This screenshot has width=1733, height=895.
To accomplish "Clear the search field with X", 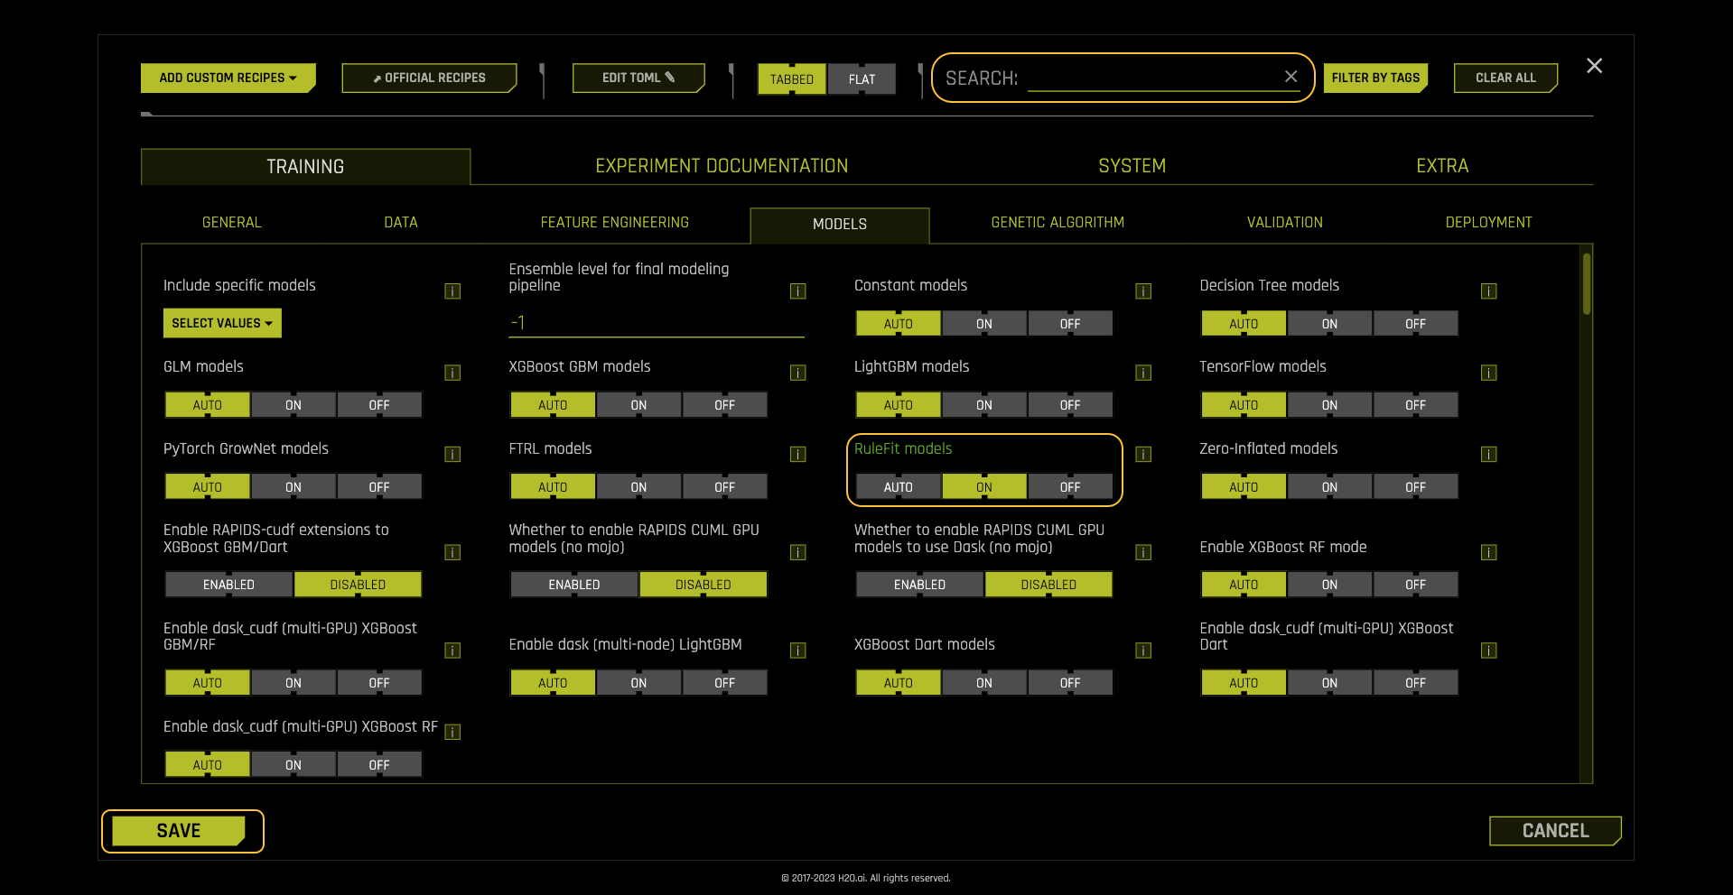I will tap(1290, 77).
